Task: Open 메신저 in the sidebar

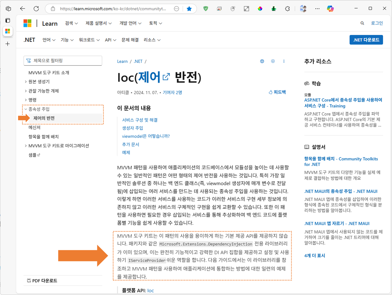Action: click(34, 127)
